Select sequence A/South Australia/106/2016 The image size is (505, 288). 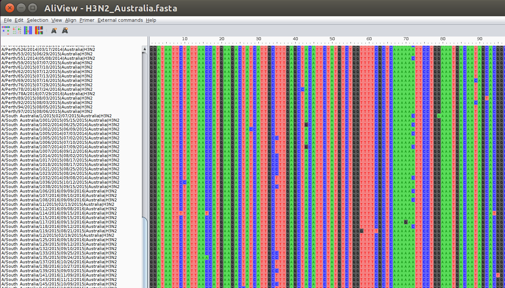59,191
